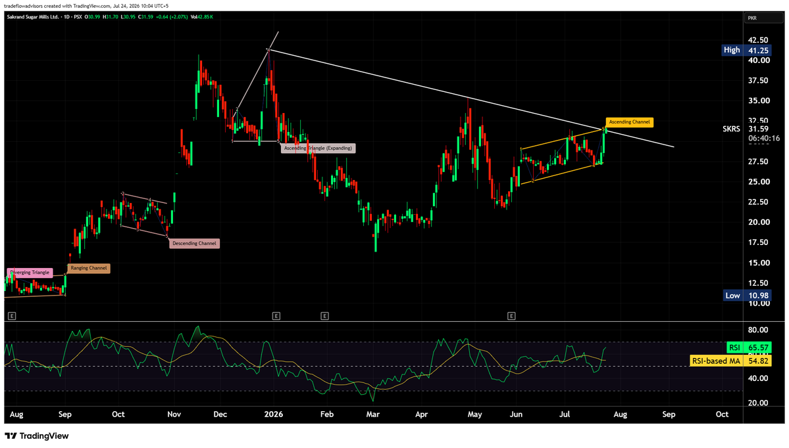Click the Sakrand Sugar Mills Ltd. symbol title
789x448 pixels.
point(33,16)
